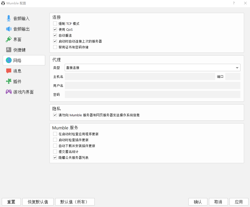
Task: Enable 强制 TCP 模式 checkbox
Action: pyautogui.click(x=55, y=24)
